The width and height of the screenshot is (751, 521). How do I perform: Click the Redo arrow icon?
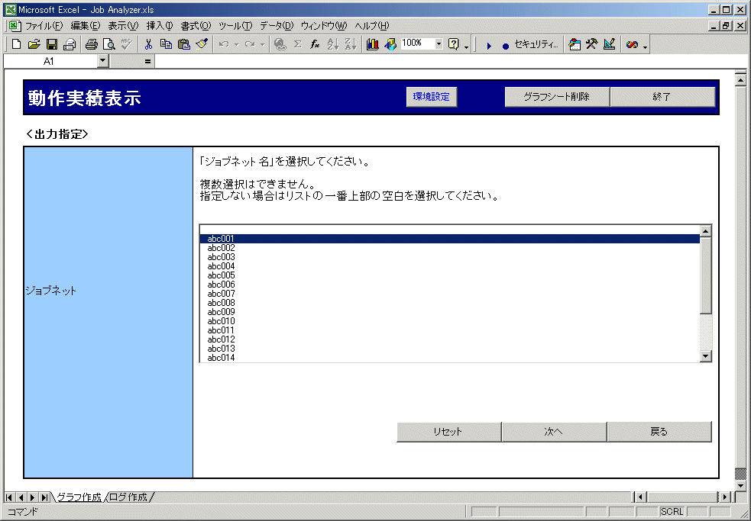(x=250, y=44)
